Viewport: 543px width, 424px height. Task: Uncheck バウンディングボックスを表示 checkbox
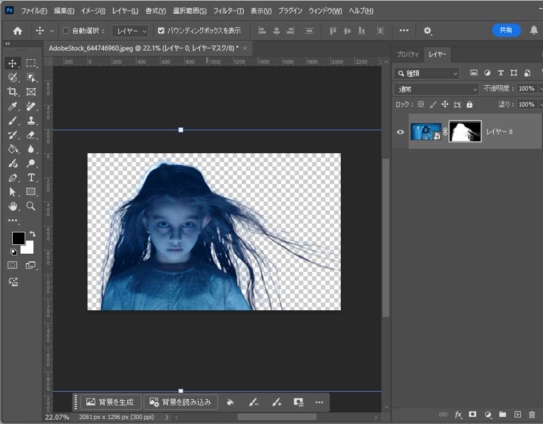pos(161,31)
